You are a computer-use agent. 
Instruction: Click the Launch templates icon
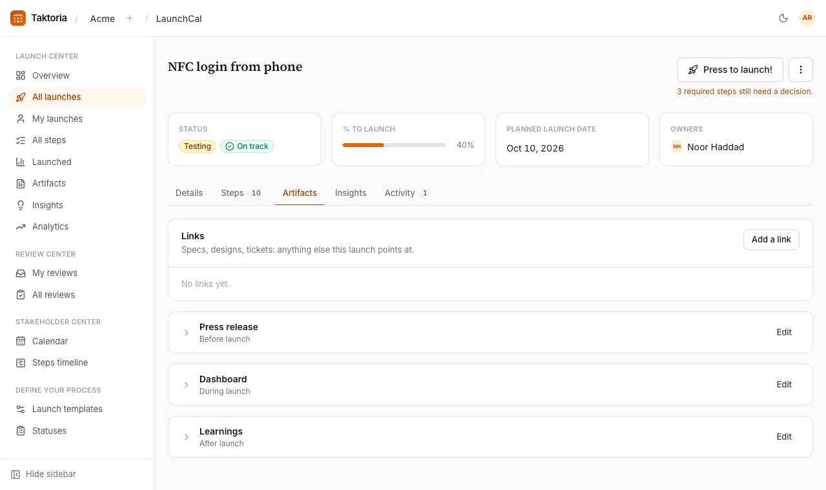21,409
